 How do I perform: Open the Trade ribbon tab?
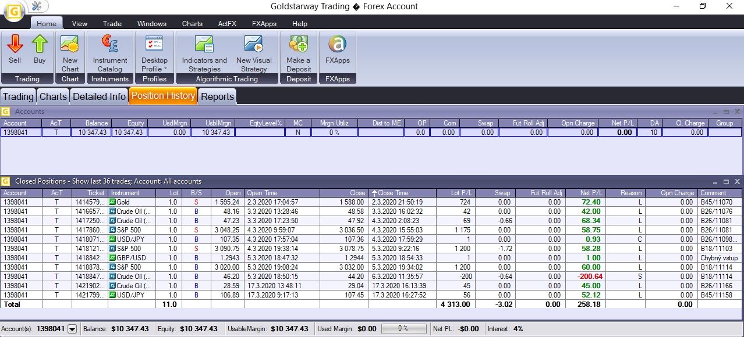112,24
